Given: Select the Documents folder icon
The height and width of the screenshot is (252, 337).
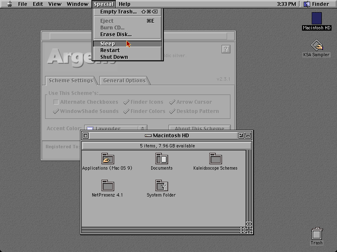Looking at the screenshot, I should (162, 159).
